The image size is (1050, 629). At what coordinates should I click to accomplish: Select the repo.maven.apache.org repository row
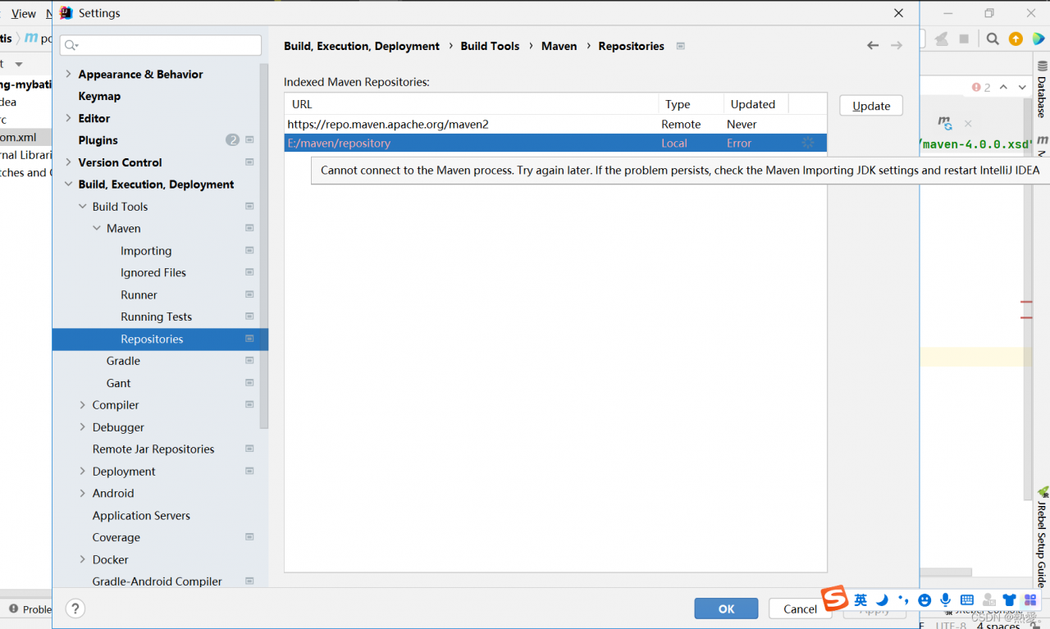[x=555, y=125]
